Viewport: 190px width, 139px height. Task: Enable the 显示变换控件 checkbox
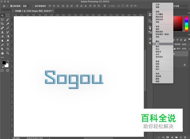click(x=33, y=6)
